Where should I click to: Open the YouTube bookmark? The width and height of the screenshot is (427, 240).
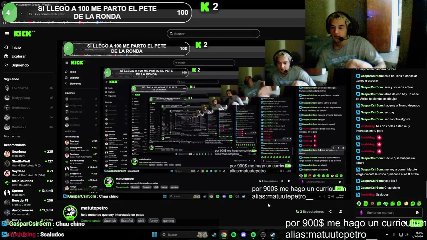pyautogui.click(x=36, y=22)
